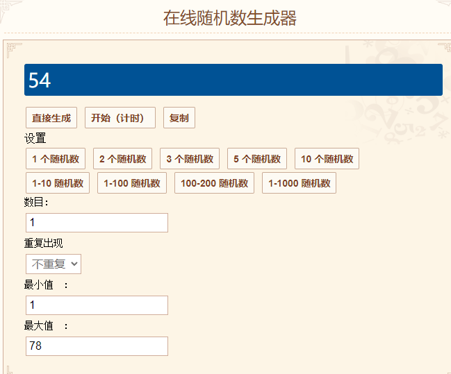Image resolution: width=451 pixels, height=374 pixels.
Task: Select the 2 个随机数 preset
Action: 122,159
